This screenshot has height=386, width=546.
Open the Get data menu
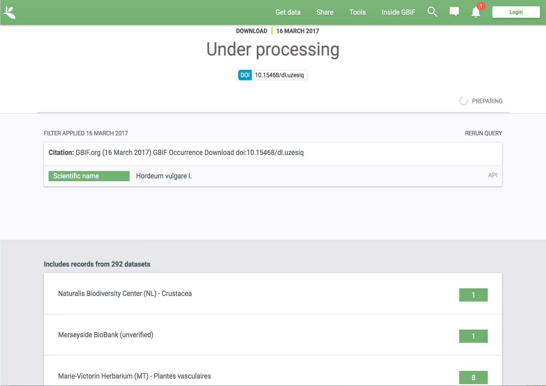(x=288, y=12)
